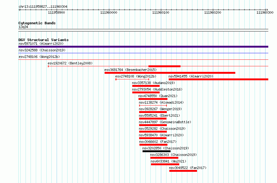
Task: Click ruler position 111960300
Action: (265, 12)
